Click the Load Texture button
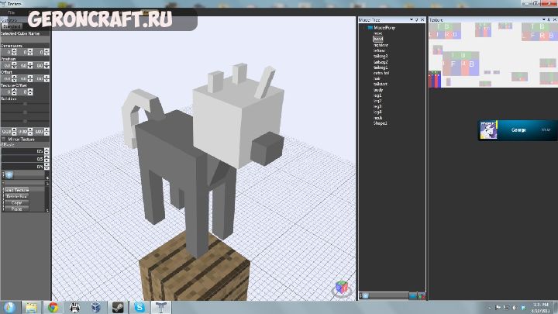Screen dimensions: 558x314 click(x=16, y=190)
